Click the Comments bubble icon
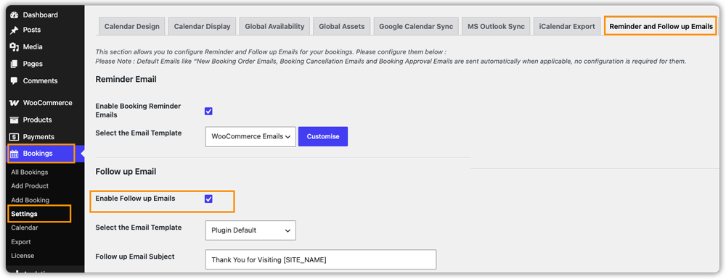This screenshot has height=279, width=726. point(14,81)
